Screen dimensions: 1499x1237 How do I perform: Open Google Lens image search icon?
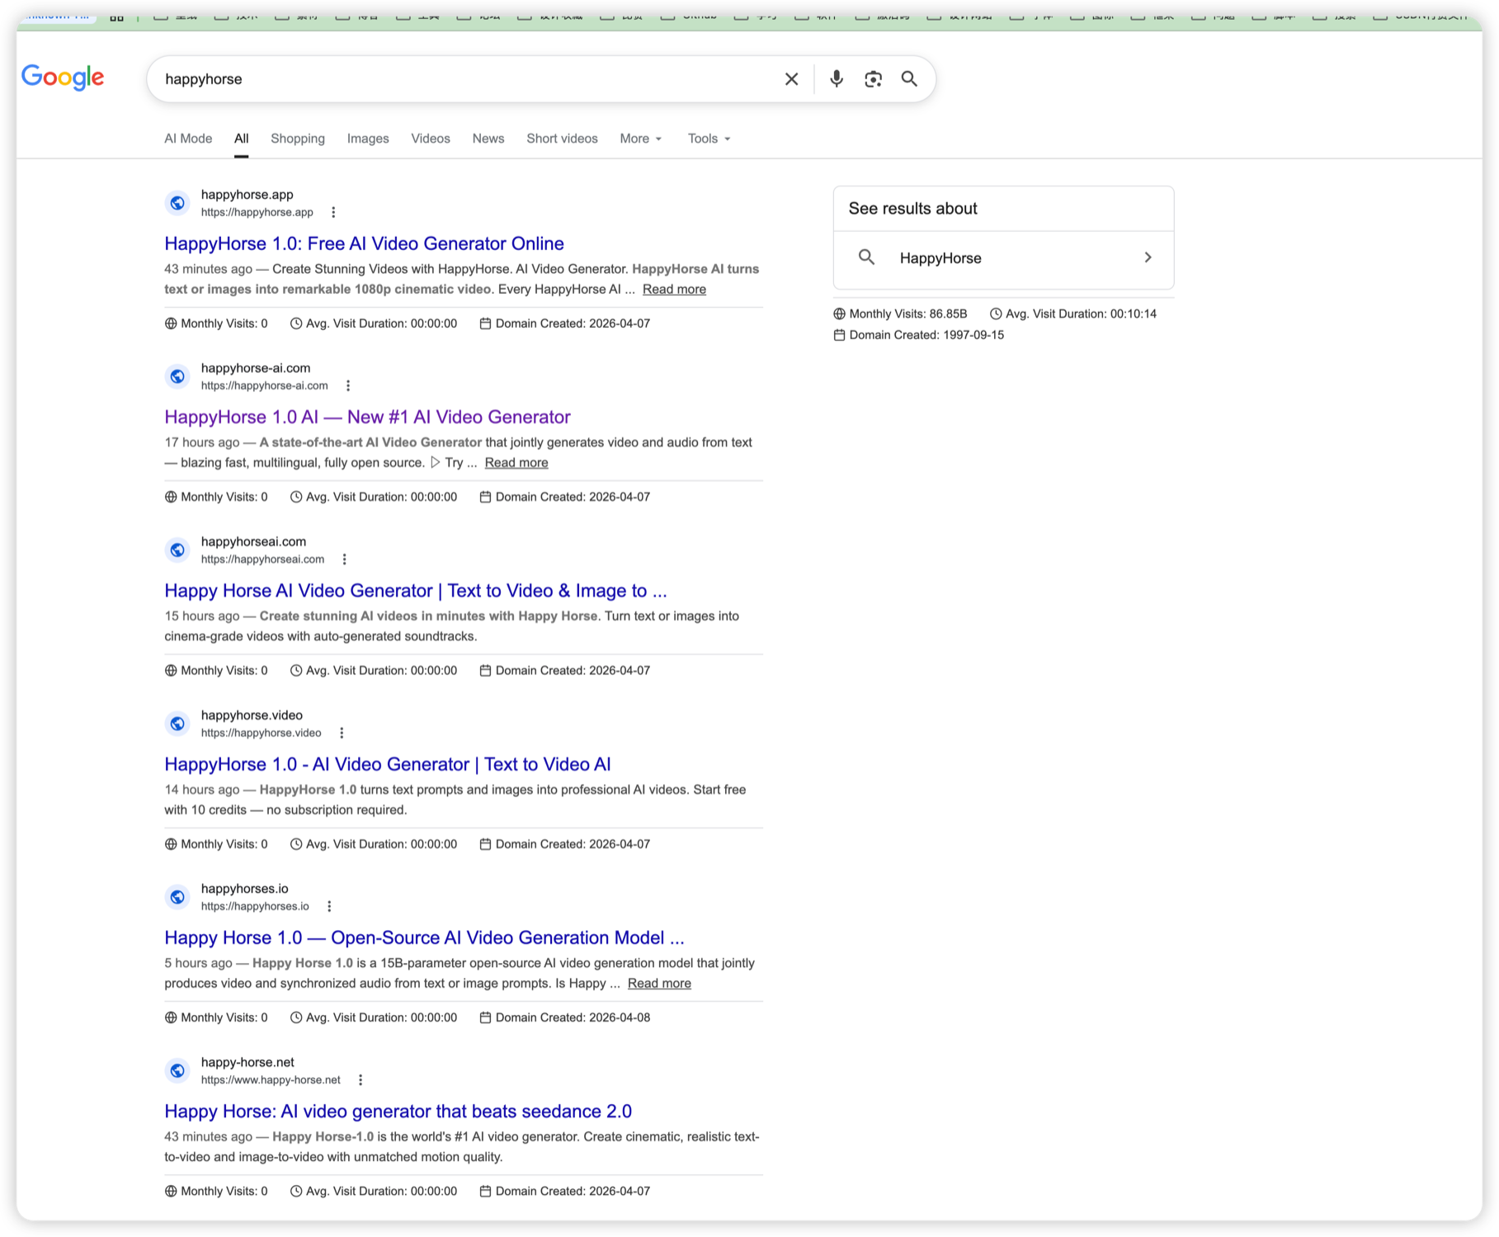point(873,79)
